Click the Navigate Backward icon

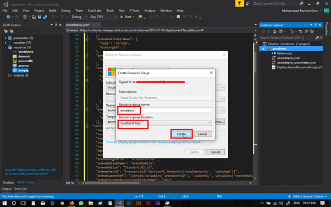pyautogui.click(x=8, y=17)
